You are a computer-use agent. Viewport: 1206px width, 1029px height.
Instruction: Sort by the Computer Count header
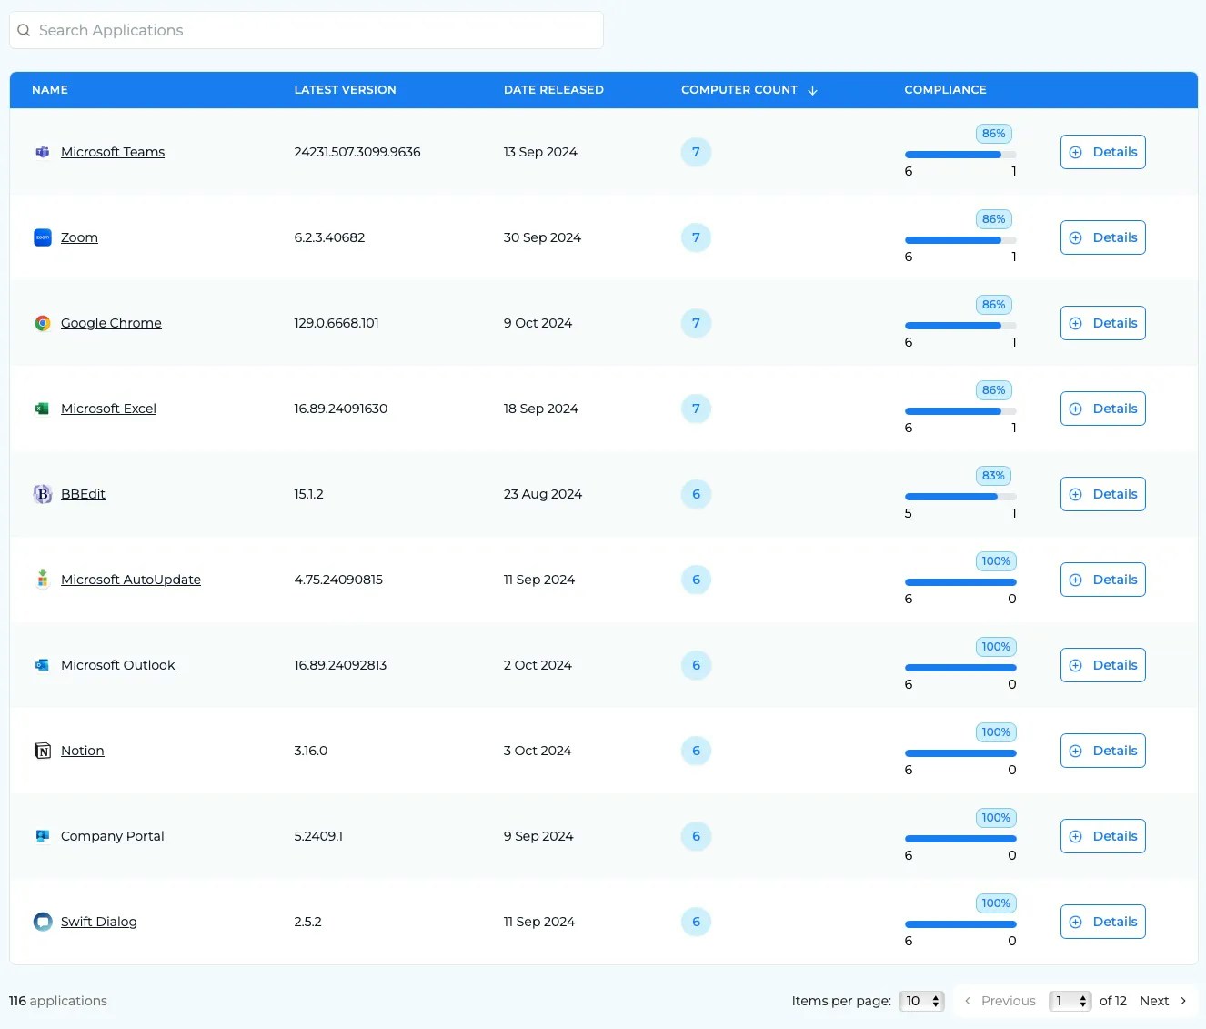(x=739, y=90)
